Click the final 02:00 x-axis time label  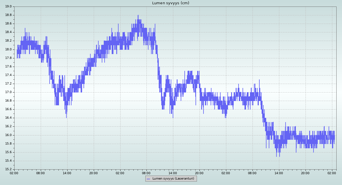pos(332,173)
